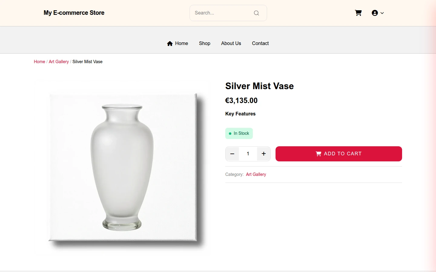Open the Contact menu item
The height and width of the screenshot is (272, 436).
260,44
